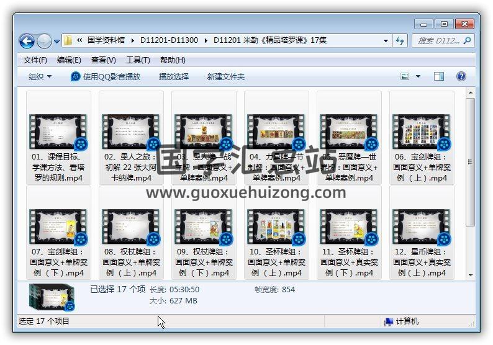Maximize the Explorer window
Screen dimensions: 493x345
tap(444, 24)
